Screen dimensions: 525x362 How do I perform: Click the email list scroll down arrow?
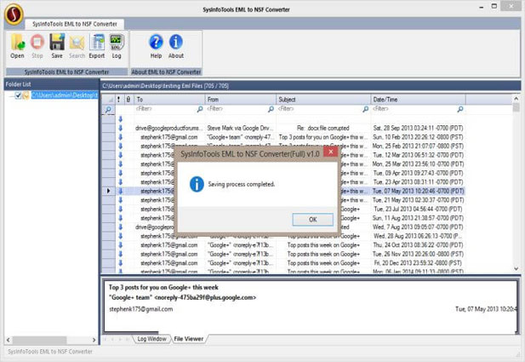pos(516,268)
